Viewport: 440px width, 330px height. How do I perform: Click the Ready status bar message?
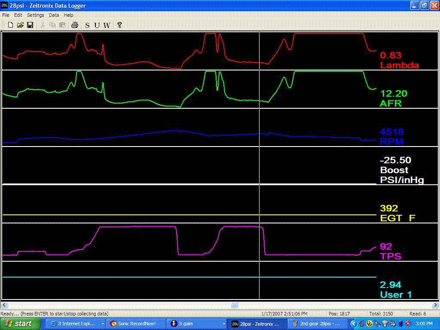click(55, 313)
